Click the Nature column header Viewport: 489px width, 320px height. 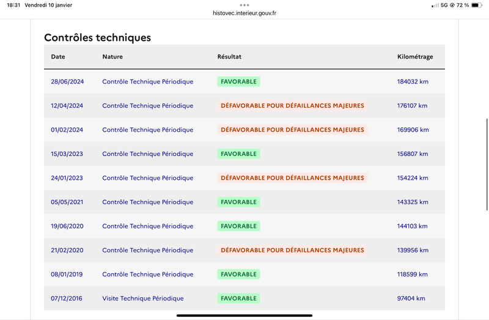(x=112, y=57)
